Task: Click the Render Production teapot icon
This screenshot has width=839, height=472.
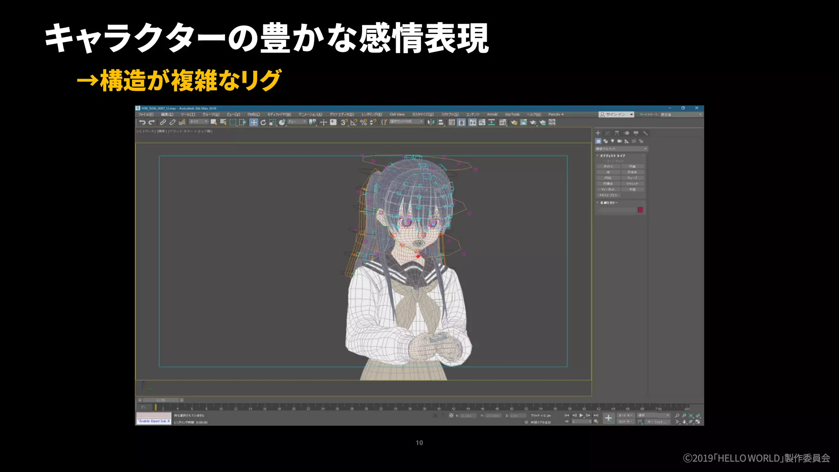Action: click(x=533, y=122)
